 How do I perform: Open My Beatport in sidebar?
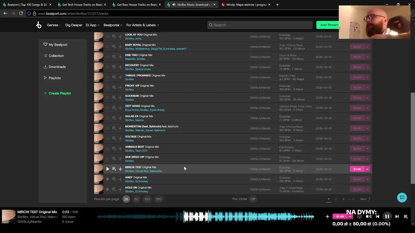coord(55,45)
